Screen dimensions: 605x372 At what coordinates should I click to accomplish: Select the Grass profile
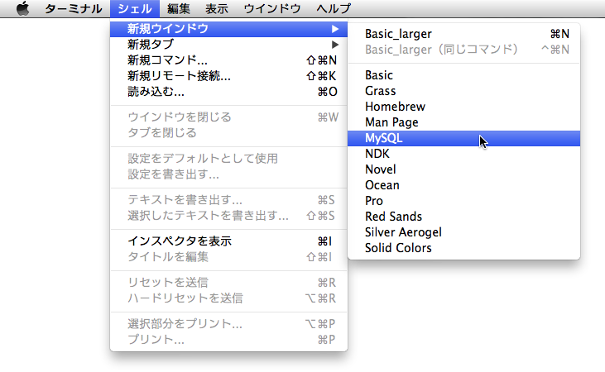tap(463, 91)
